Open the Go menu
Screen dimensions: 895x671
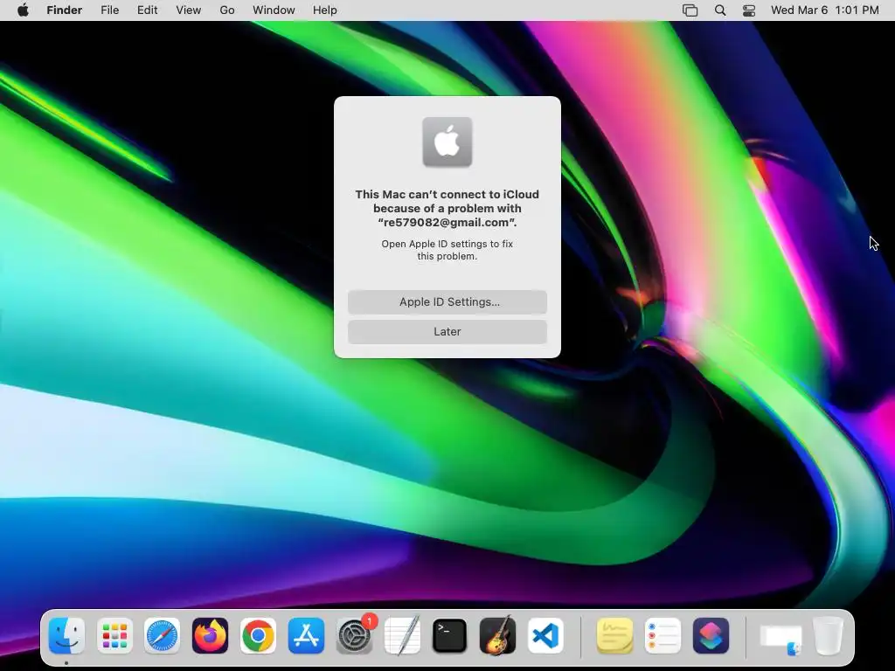tap(227, 10)
